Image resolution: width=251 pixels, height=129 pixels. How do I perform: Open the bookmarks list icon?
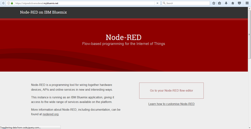pyautogui.click(x=220, y=3)
